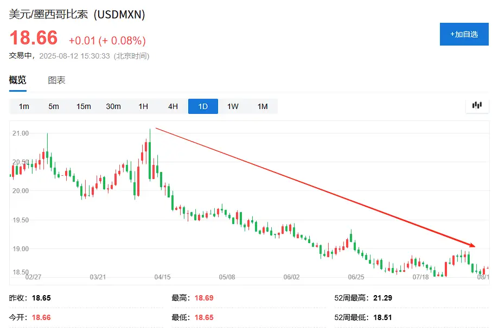Switch chart to 1W weekly interval

233,106
